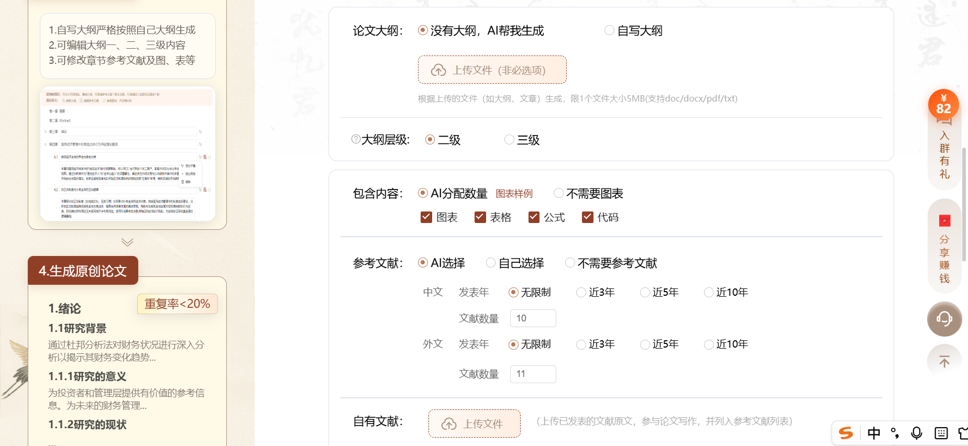Click the ¥82 coupon badge

pyautogui.click(x=943, y=104)
